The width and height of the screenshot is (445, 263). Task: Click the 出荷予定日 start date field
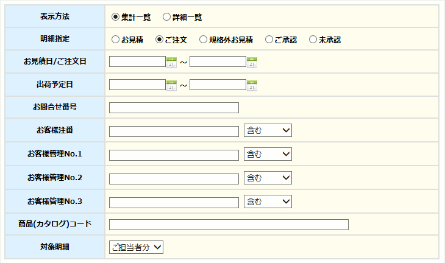pyautogui.click(x=137, y=85)
